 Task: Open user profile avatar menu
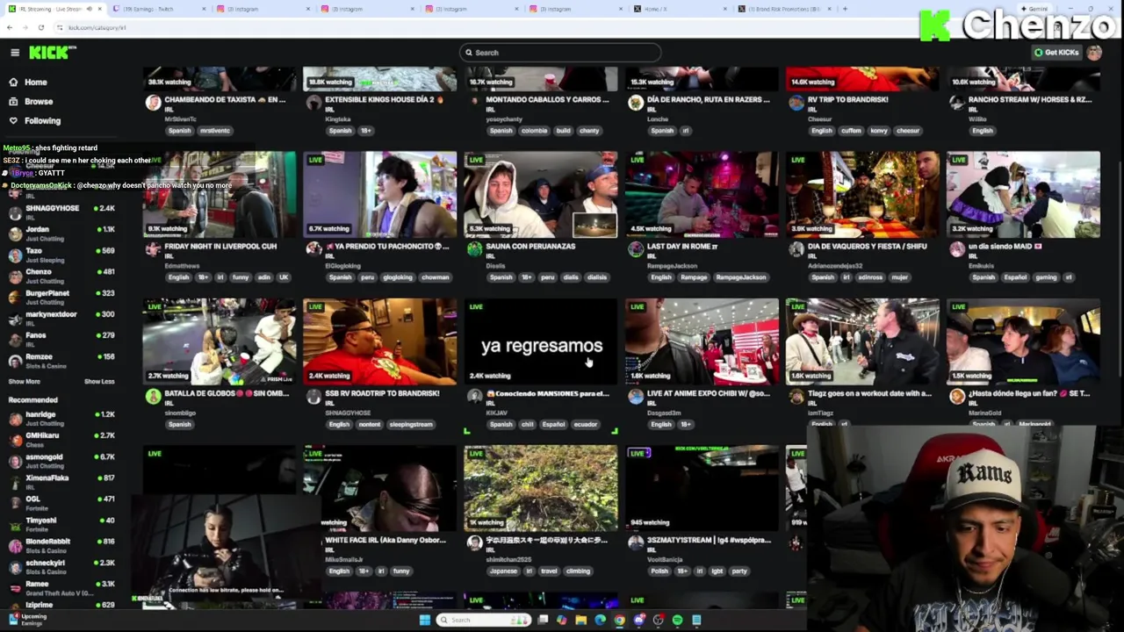pyautogui.click(x=1094, y=53)
